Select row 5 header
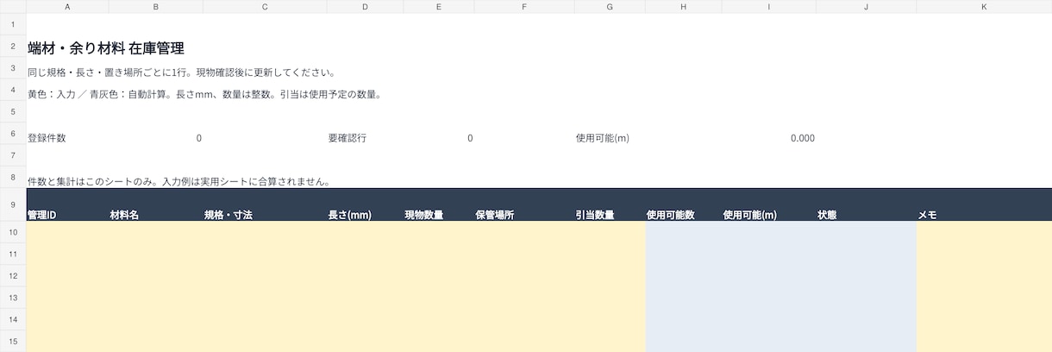The image size is (1052, 352). [13, 112]
